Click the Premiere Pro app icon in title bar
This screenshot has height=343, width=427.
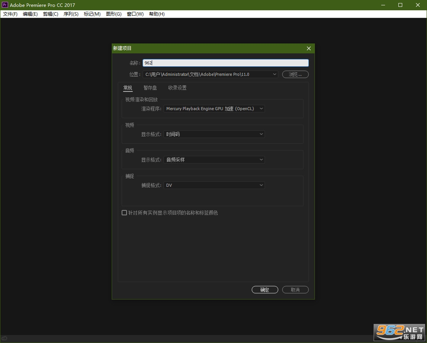[5, 5]
